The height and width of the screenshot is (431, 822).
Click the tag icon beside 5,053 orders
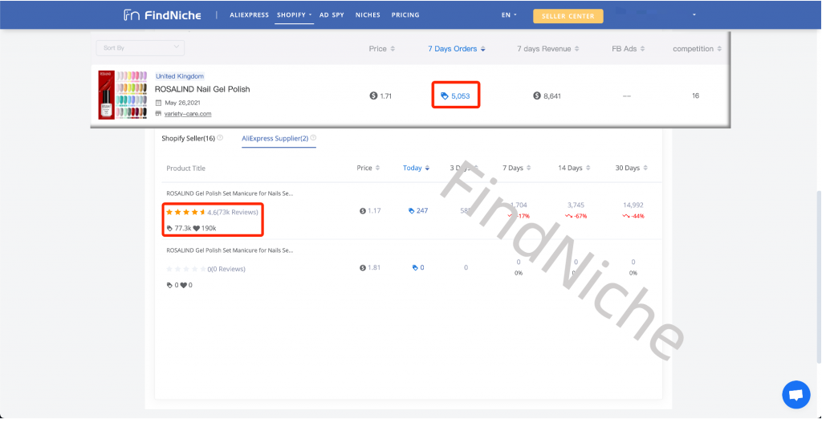445,96
